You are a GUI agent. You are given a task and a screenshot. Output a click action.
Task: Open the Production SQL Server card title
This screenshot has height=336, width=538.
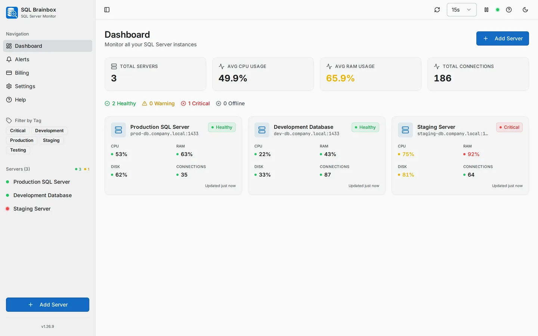point(160,127)
